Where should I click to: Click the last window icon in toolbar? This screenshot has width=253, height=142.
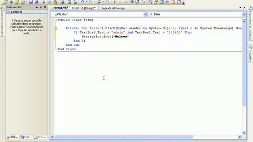[179, 2]
